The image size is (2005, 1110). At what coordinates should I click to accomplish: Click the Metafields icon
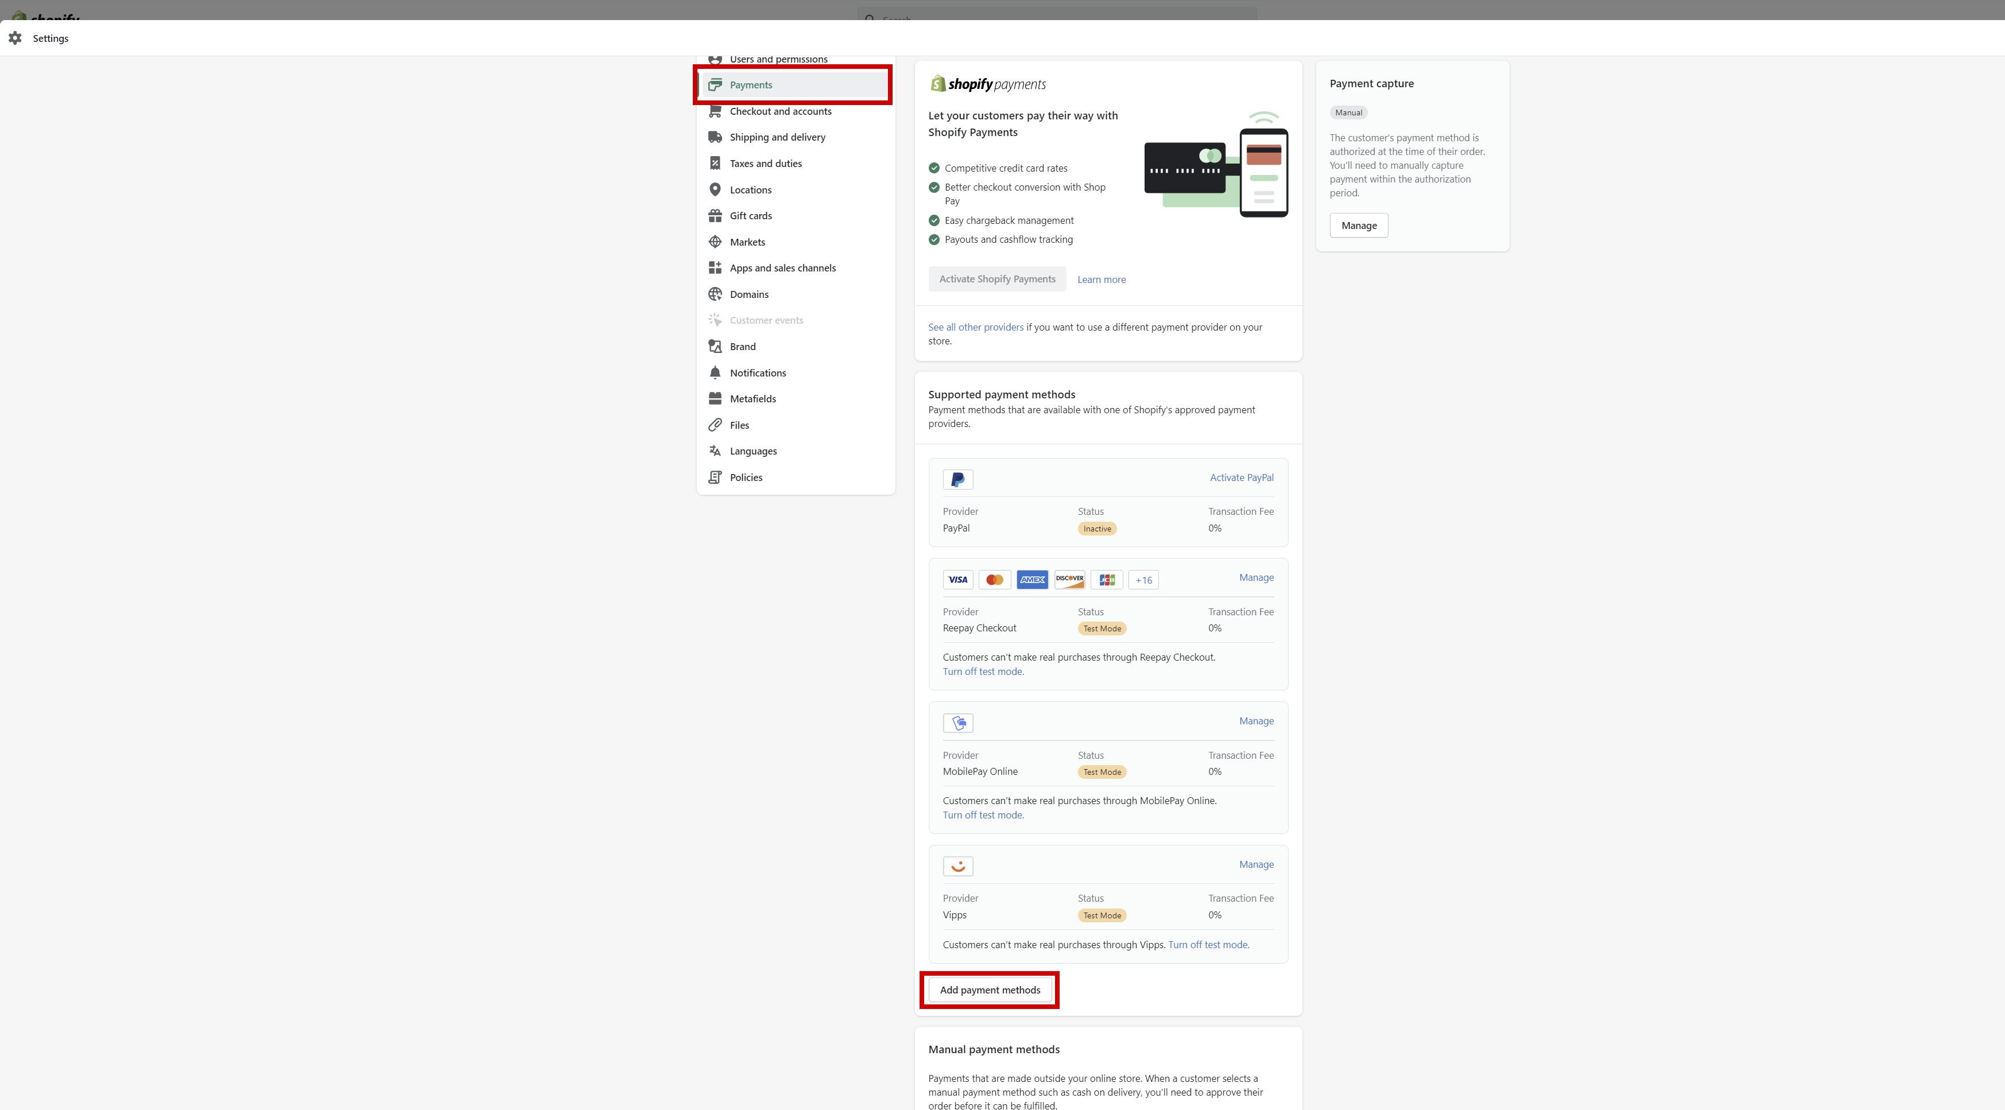pos(715,398)
